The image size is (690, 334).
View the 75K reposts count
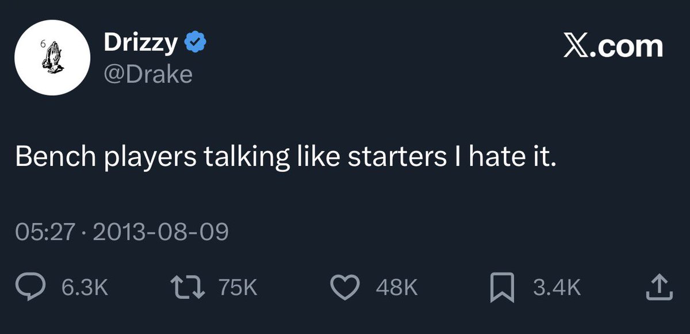[238, 288]
